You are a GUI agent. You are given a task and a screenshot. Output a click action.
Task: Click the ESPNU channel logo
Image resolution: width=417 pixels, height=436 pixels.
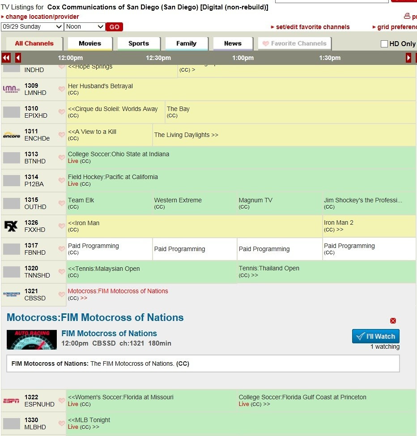11,401
